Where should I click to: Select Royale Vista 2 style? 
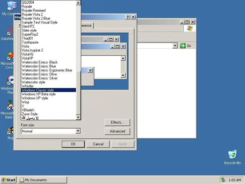pos(48,14)
